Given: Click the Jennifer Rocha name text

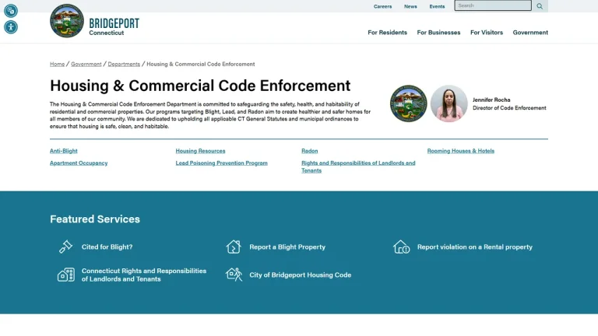Looking at the screenshot, I should pyautogui.click(x=491, y=100).
